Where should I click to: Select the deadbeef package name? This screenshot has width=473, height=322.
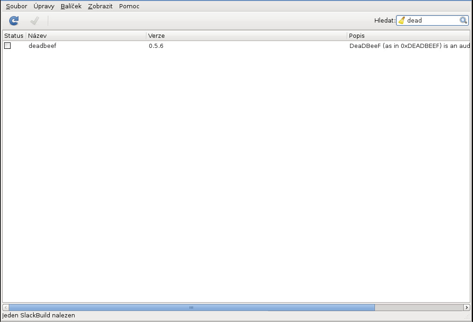click(x=42, y=46)
